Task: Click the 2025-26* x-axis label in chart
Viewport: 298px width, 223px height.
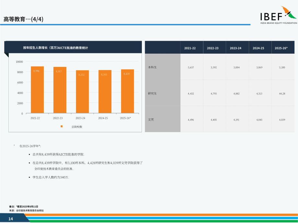Action: point(125,118)
